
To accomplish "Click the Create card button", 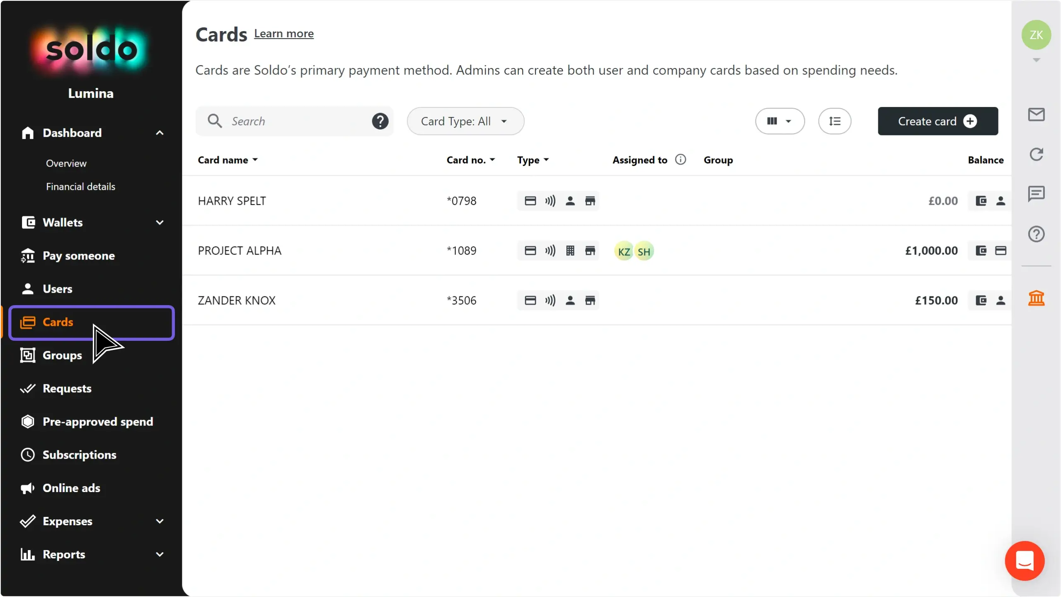I will click(937, 121).
